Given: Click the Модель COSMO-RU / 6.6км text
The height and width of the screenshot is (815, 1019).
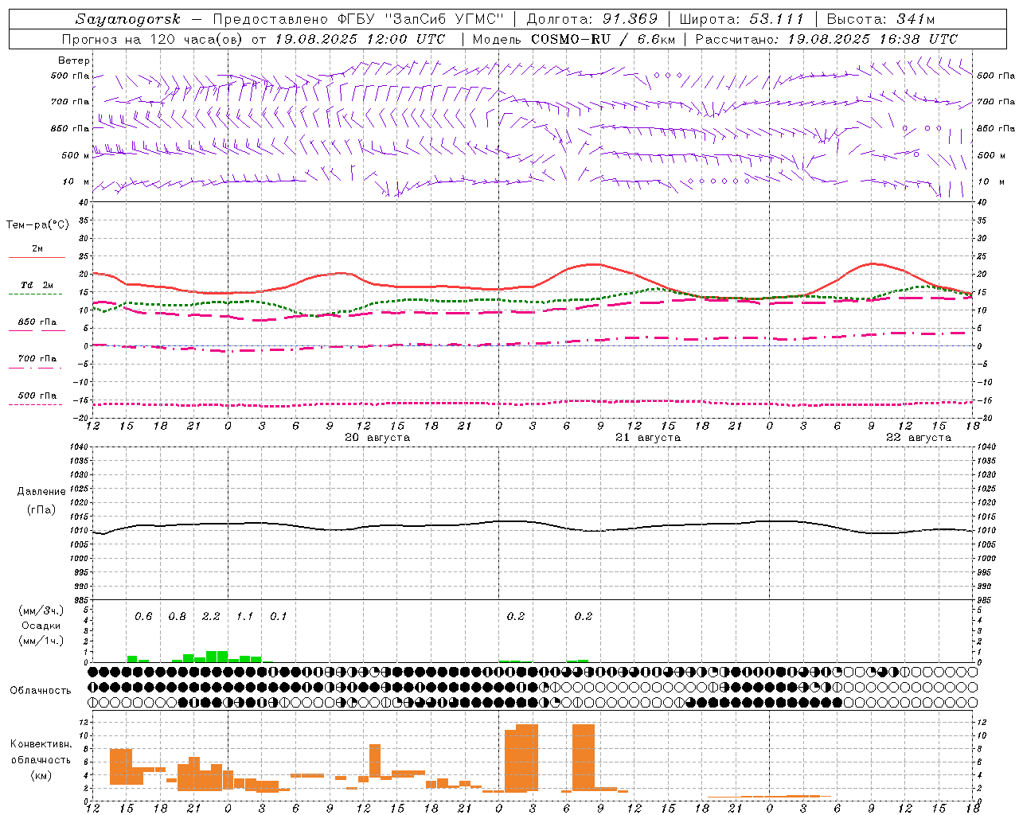Looking at the screenshot, I should tap(574, 39).
